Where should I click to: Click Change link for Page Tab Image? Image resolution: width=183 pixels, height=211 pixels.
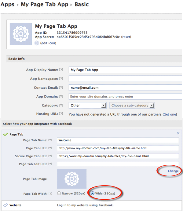point(173,171)
